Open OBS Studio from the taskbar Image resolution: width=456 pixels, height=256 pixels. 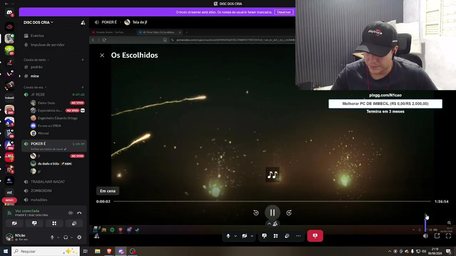tap(133, 251)
